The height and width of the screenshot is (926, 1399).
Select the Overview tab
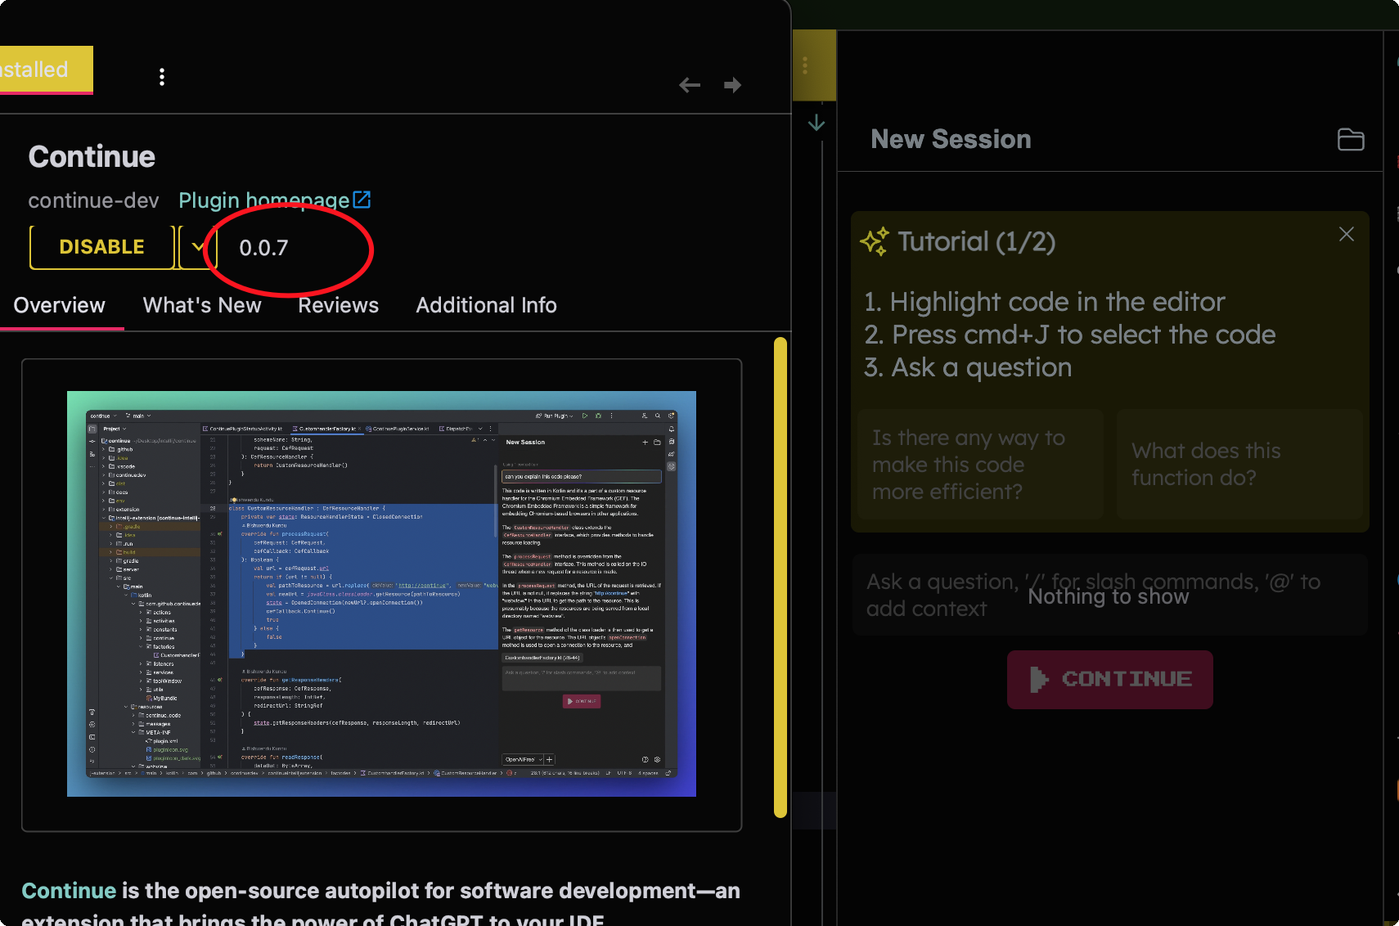(x=58, y=305)
